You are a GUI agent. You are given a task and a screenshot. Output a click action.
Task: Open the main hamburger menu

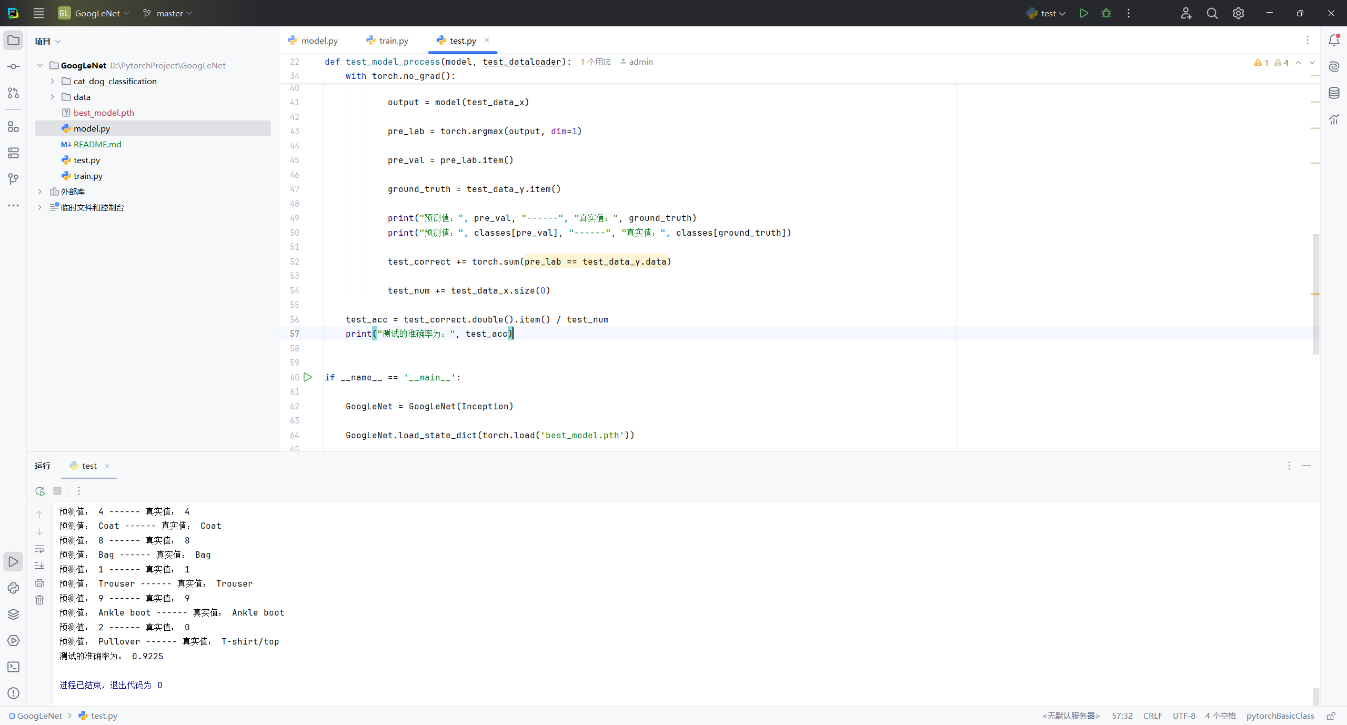38,13
